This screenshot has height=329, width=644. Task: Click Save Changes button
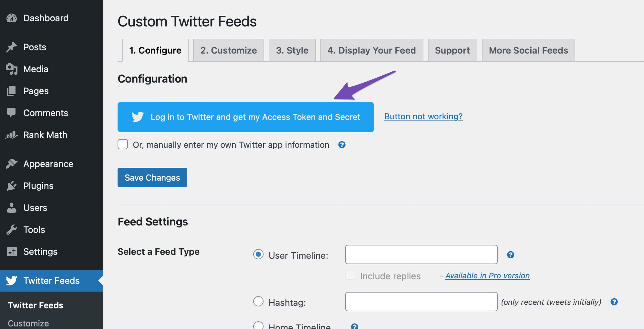click(152, 177)
